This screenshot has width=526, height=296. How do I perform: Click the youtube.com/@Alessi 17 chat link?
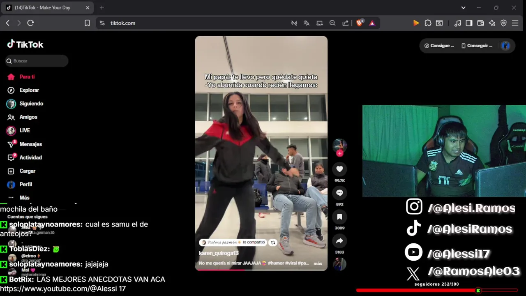coord(63,289)
